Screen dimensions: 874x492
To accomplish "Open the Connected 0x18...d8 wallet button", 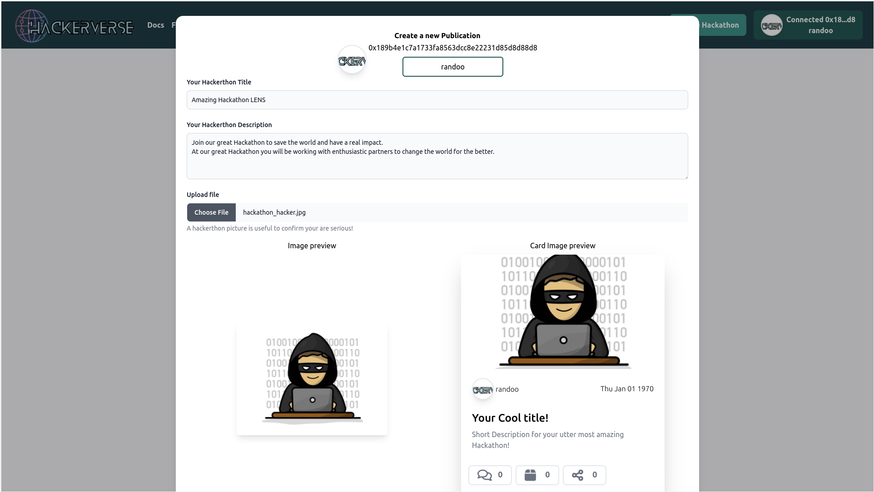I will 808,25.
